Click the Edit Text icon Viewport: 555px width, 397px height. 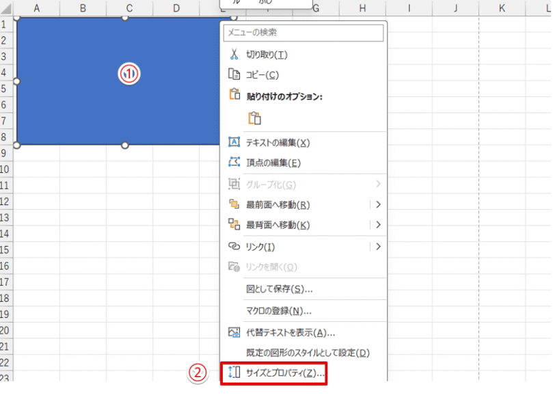click(234, 143)
